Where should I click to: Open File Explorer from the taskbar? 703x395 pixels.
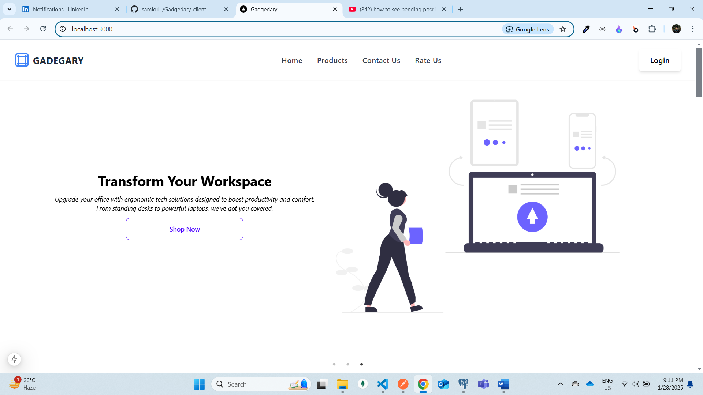342,384
